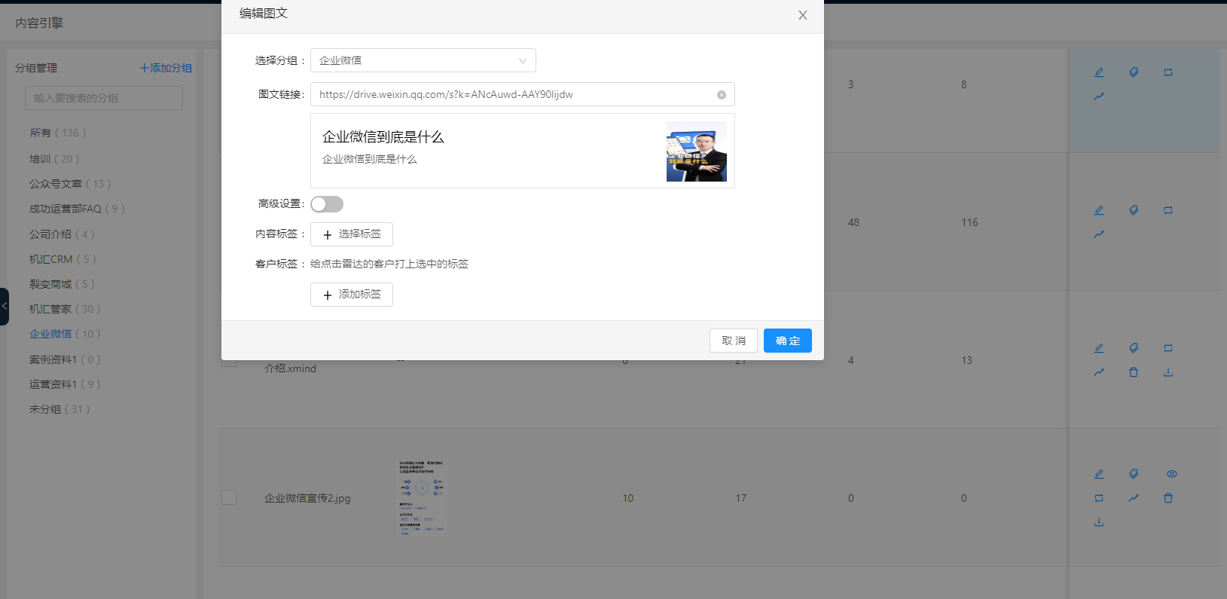Move 企业微信宣传2.jpg to another group

click(x=1099, y=498)
